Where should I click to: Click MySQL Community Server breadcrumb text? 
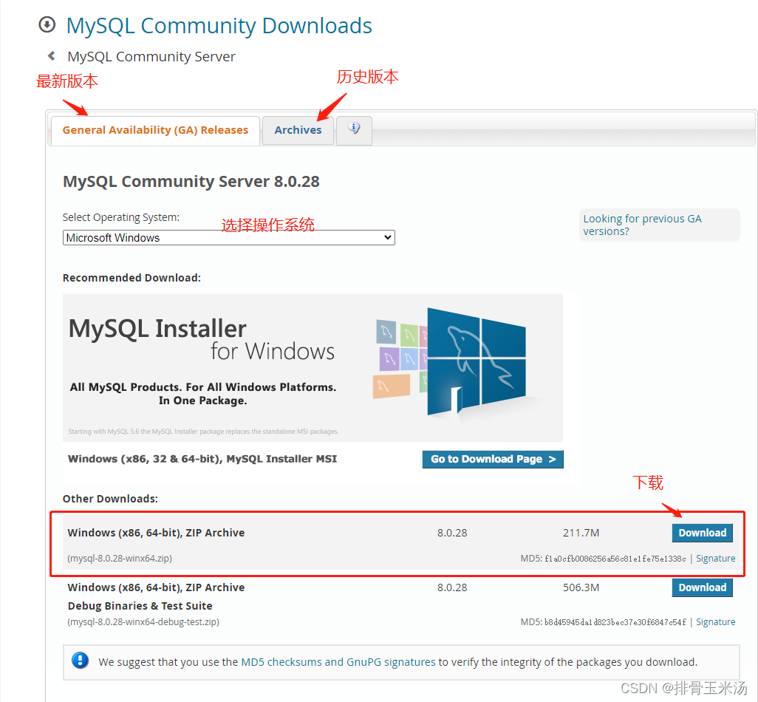pyautogui.click(x=151, y=57)
